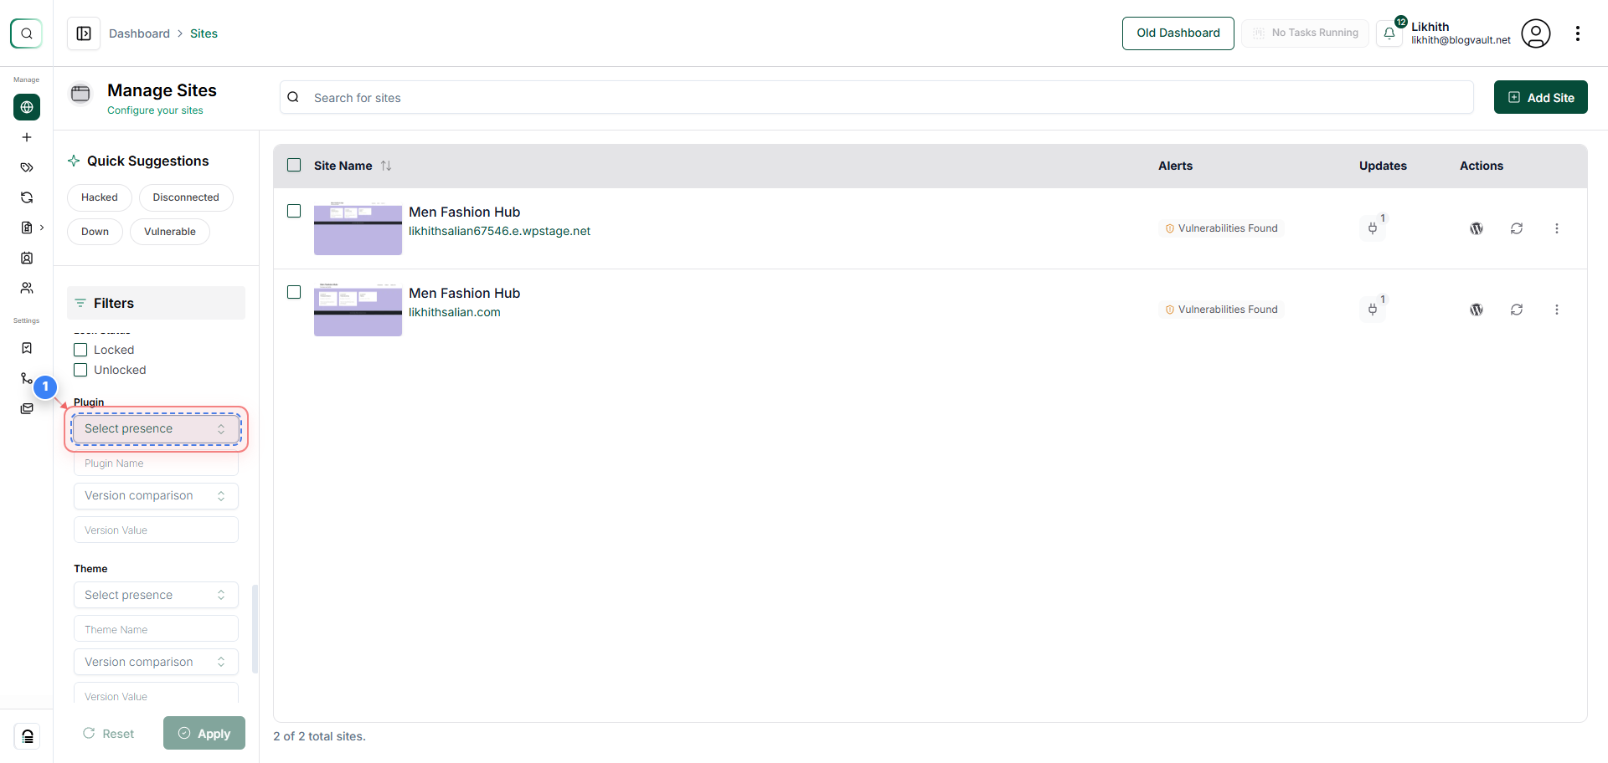
Task: Toggle the Locked checkbox filter
Action: click(x=80, y=350)
